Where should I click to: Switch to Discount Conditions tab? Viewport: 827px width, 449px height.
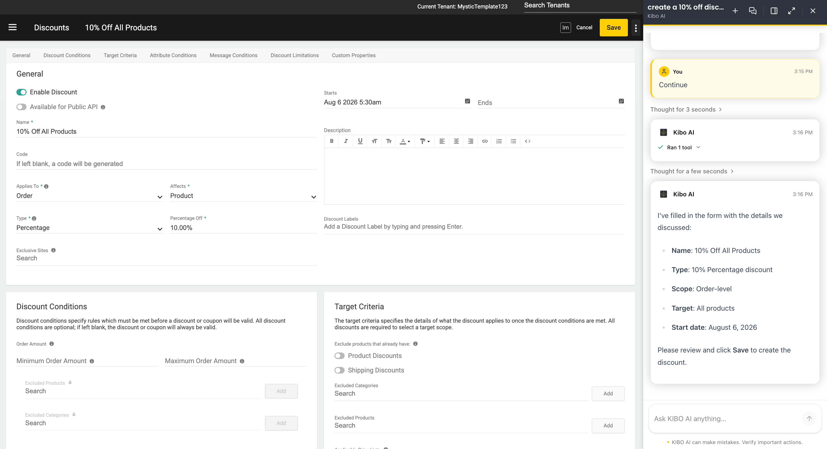pyautogui.click(x=67, y=55)
